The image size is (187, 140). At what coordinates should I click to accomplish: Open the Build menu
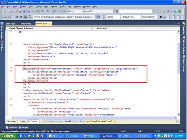tap(31, 7)
